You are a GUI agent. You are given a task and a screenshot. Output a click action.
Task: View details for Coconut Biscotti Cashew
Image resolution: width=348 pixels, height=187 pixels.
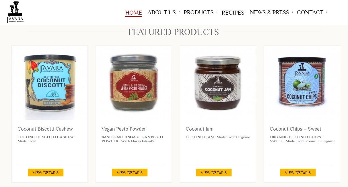[46, 173]
